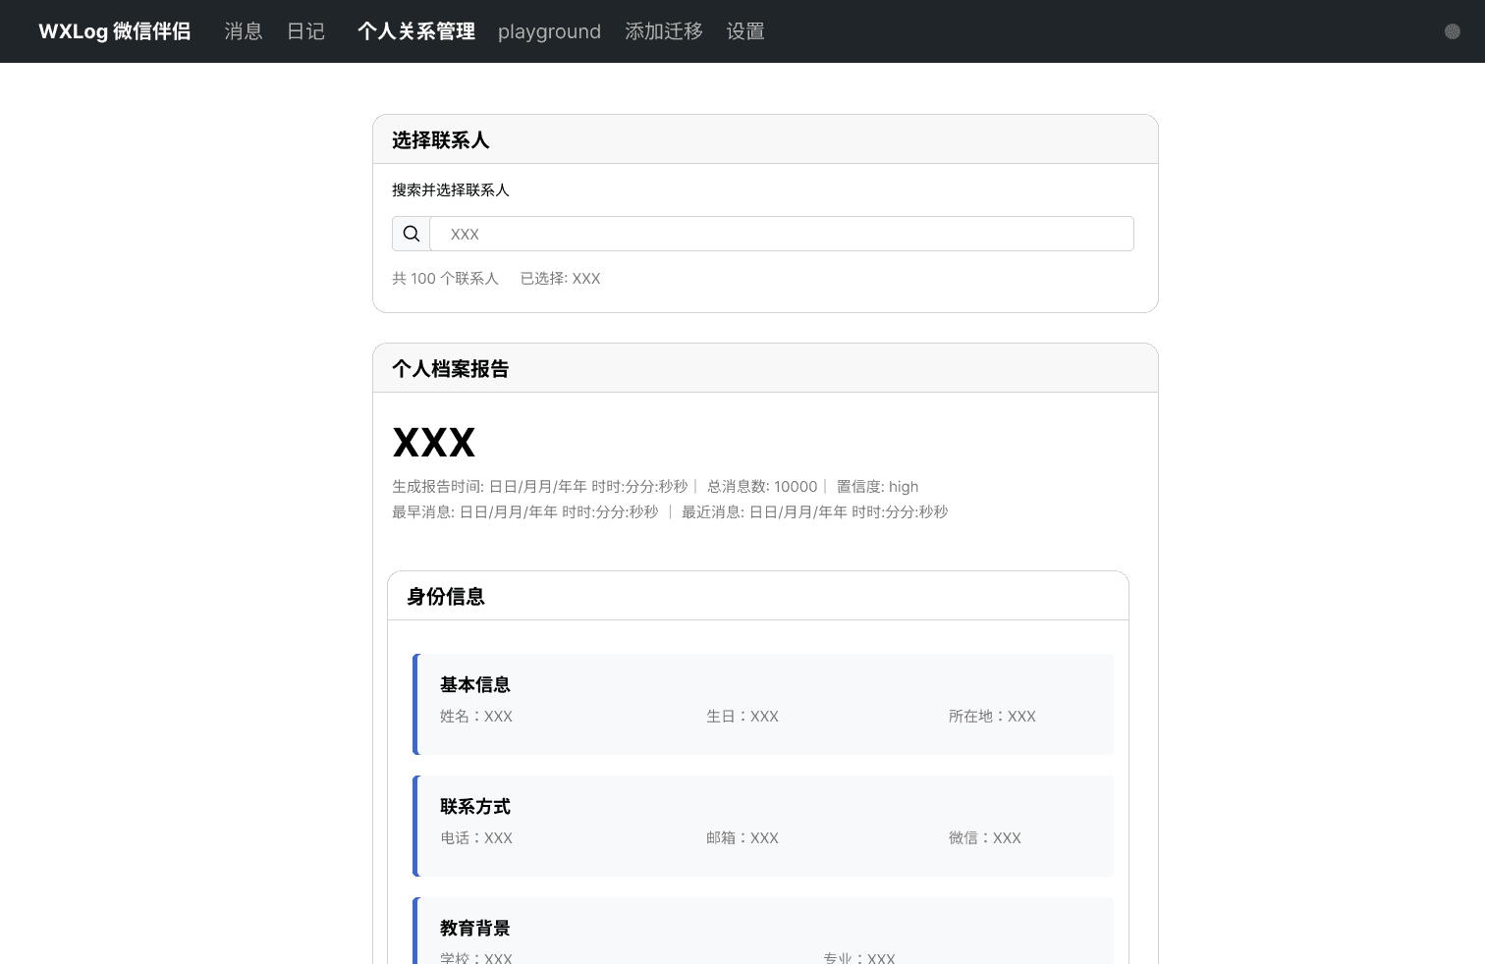Collapse the 个人档案报告 section
Image resolution: width=1485 pixels, height=964 pixels.
pyautogui.click(x=450, y=368)
